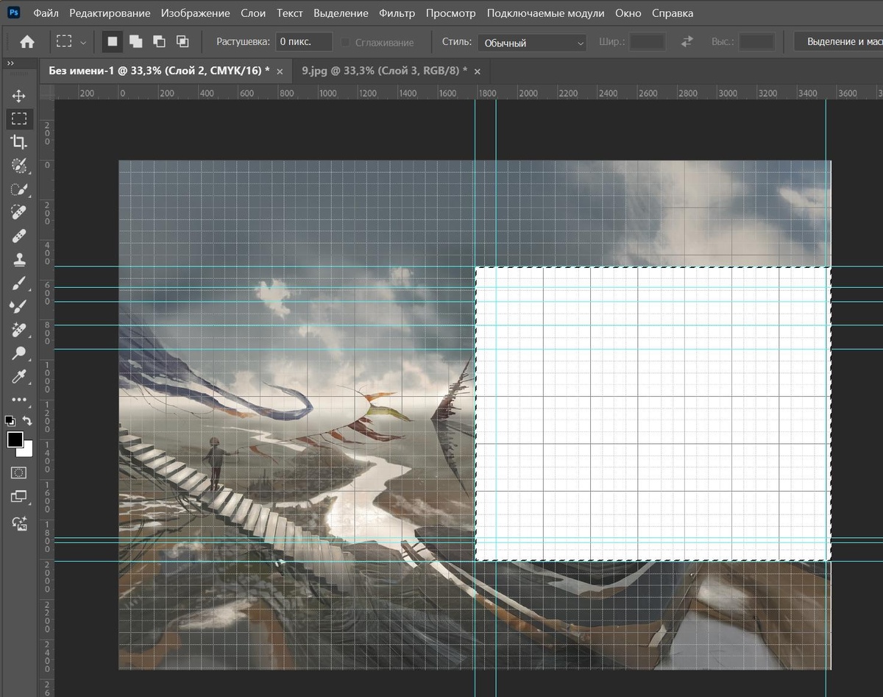This screenshot has height=697, width=883.
Task: Toggle the Сглаживание checkbox
Action: pyautogui.click(x=345, y=43)
